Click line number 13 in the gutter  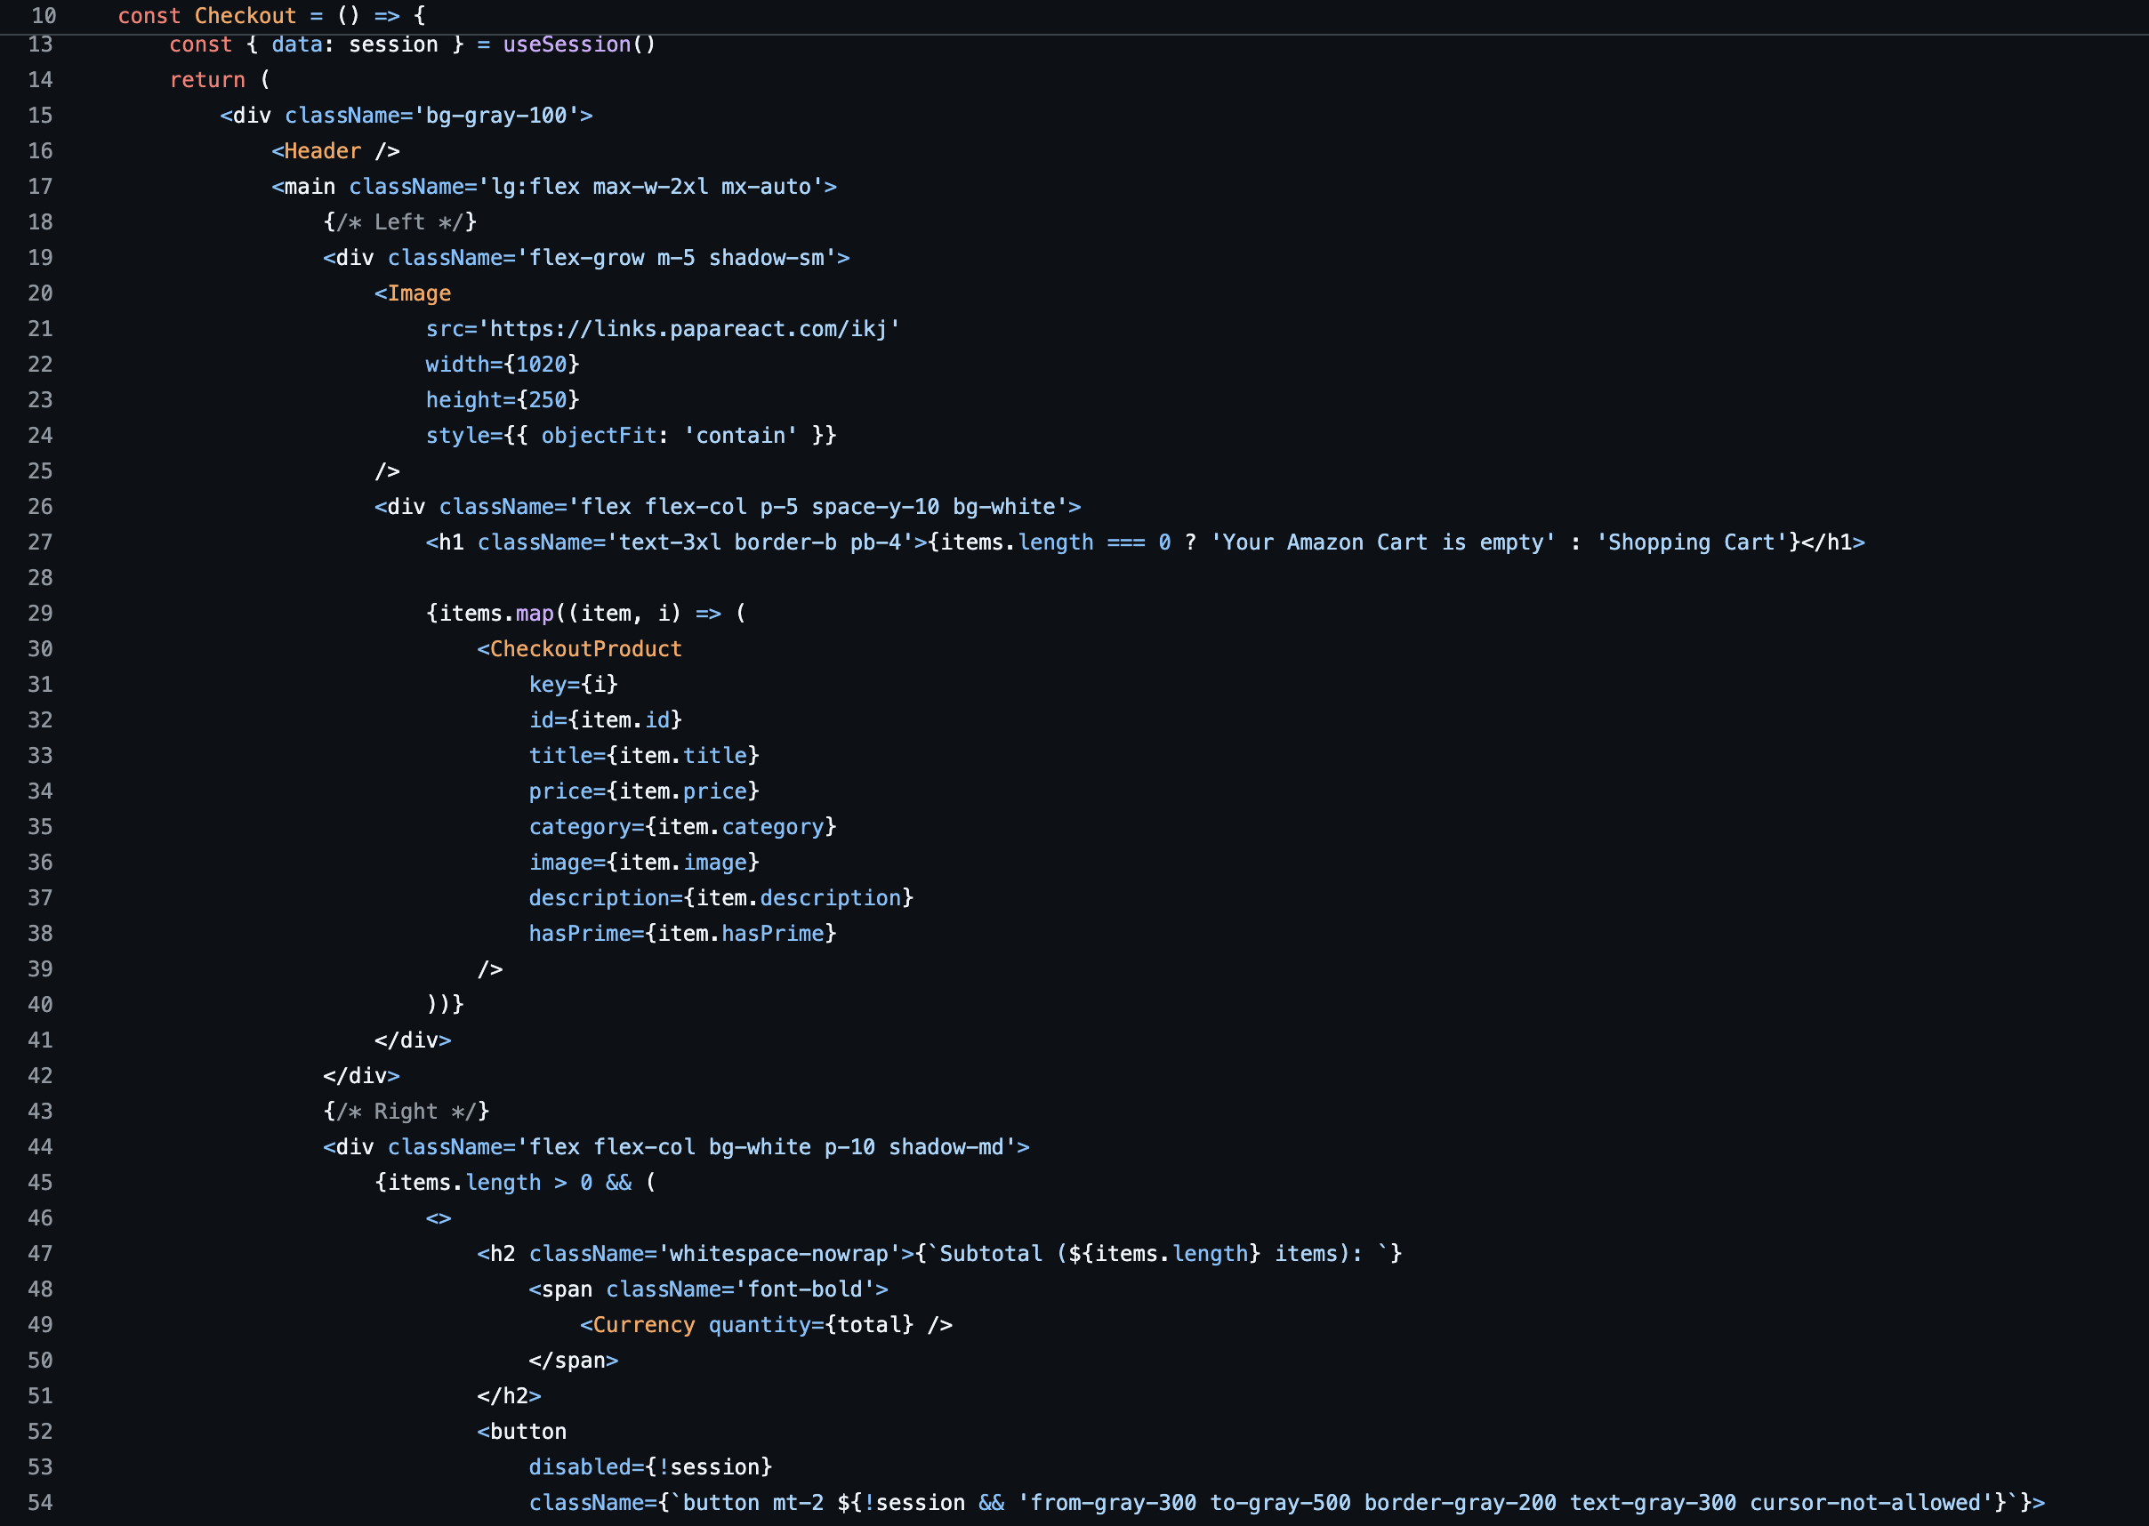tap(39, 45)
